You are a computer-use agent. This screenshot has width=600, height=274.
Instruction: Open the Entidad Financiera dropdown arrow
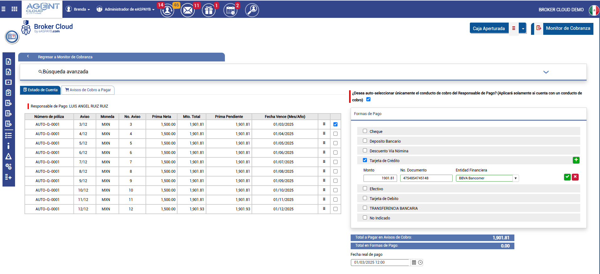tap(516, 178)
